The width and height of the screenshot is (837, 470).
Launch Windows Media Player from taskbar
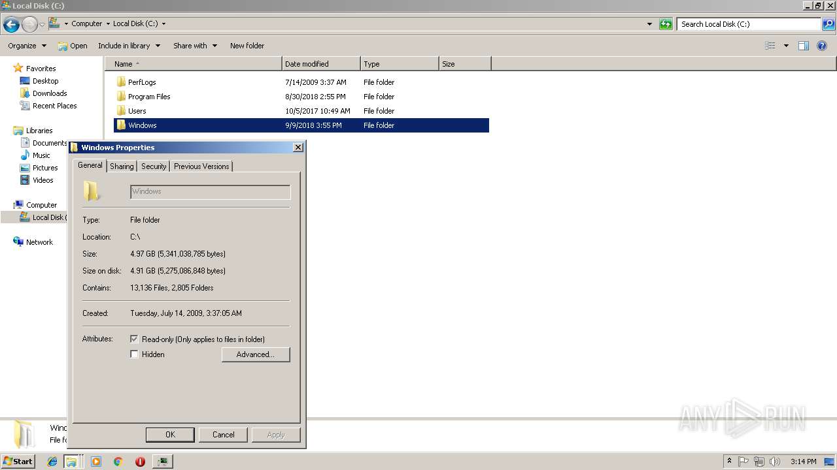click(96, 462)
